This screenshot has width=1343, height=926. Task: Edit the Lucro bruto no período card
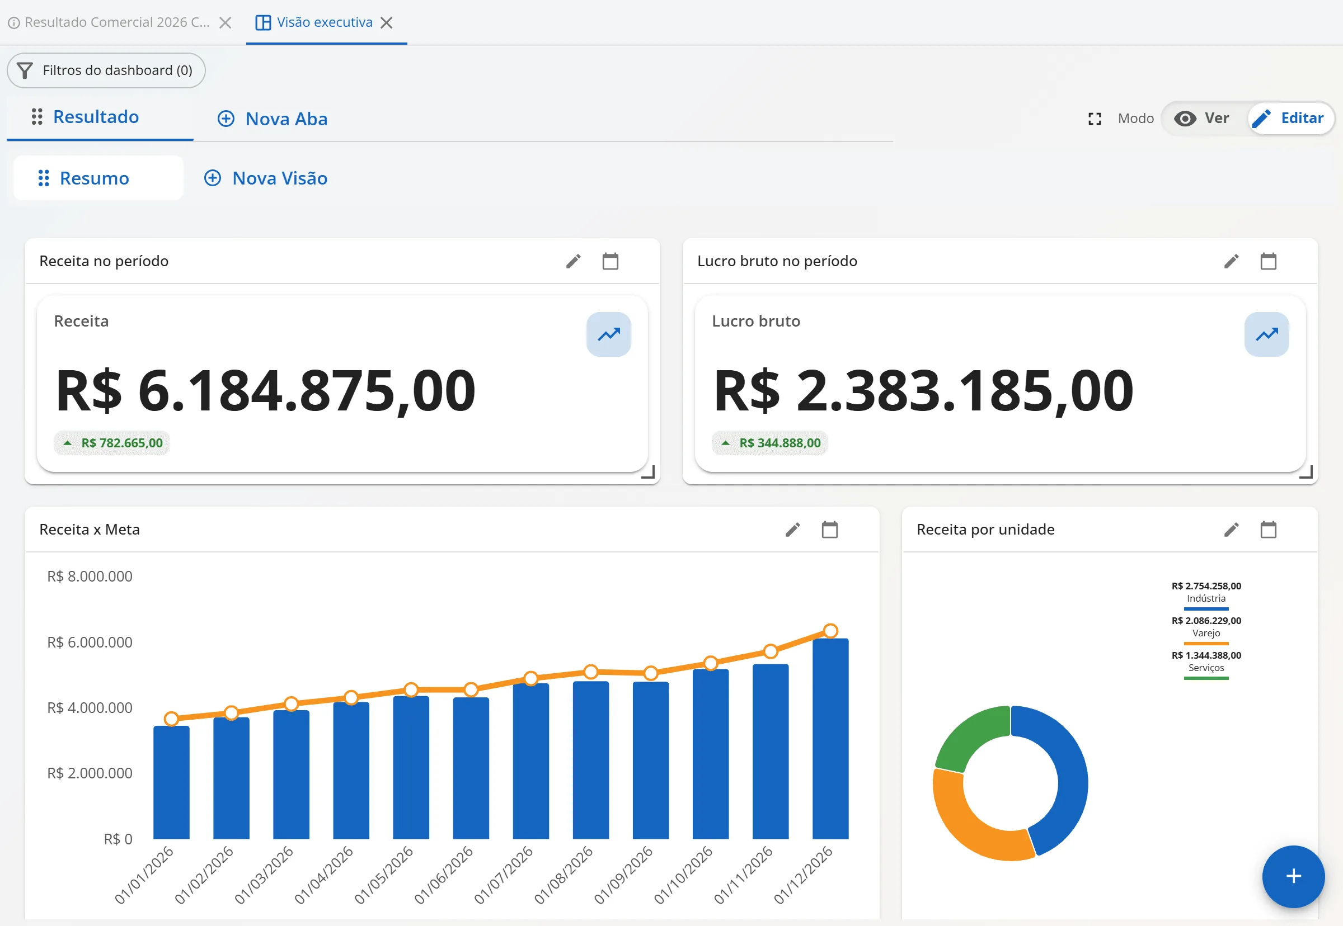1231,262
